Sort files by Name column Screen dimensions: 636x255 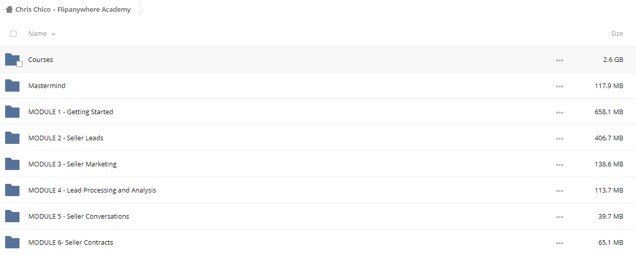tap(37, 33)
